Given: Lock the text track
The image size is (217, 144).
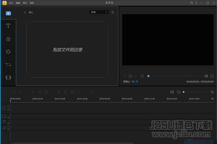Looking at the screenshot, I should 8,123.
